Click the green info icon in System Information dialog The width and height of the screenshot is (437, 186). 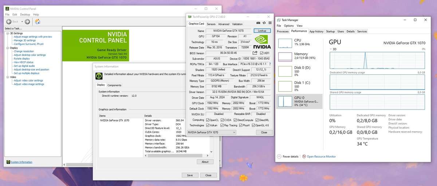click(x=98, y=75)
